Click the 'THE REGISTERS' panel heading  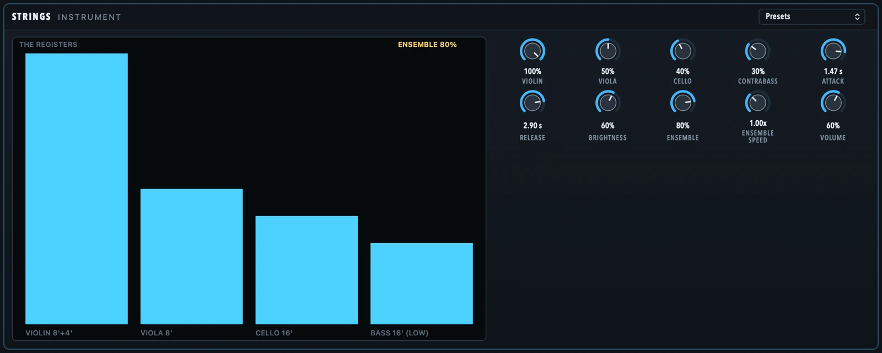pyautogui.click(x=49, y=45)
